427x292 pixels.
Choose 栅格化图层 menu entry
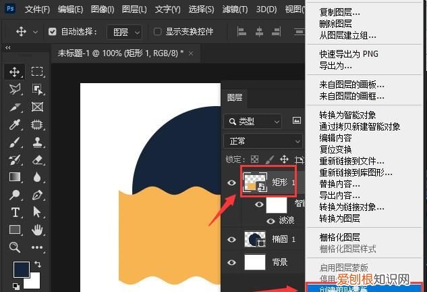(x=339, y=237)
